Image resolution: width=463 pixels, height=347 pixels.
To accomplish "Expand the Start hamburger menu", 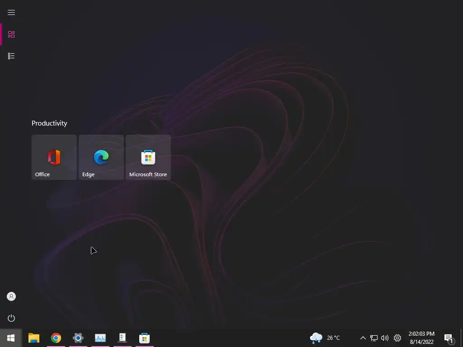I will 11,12.
